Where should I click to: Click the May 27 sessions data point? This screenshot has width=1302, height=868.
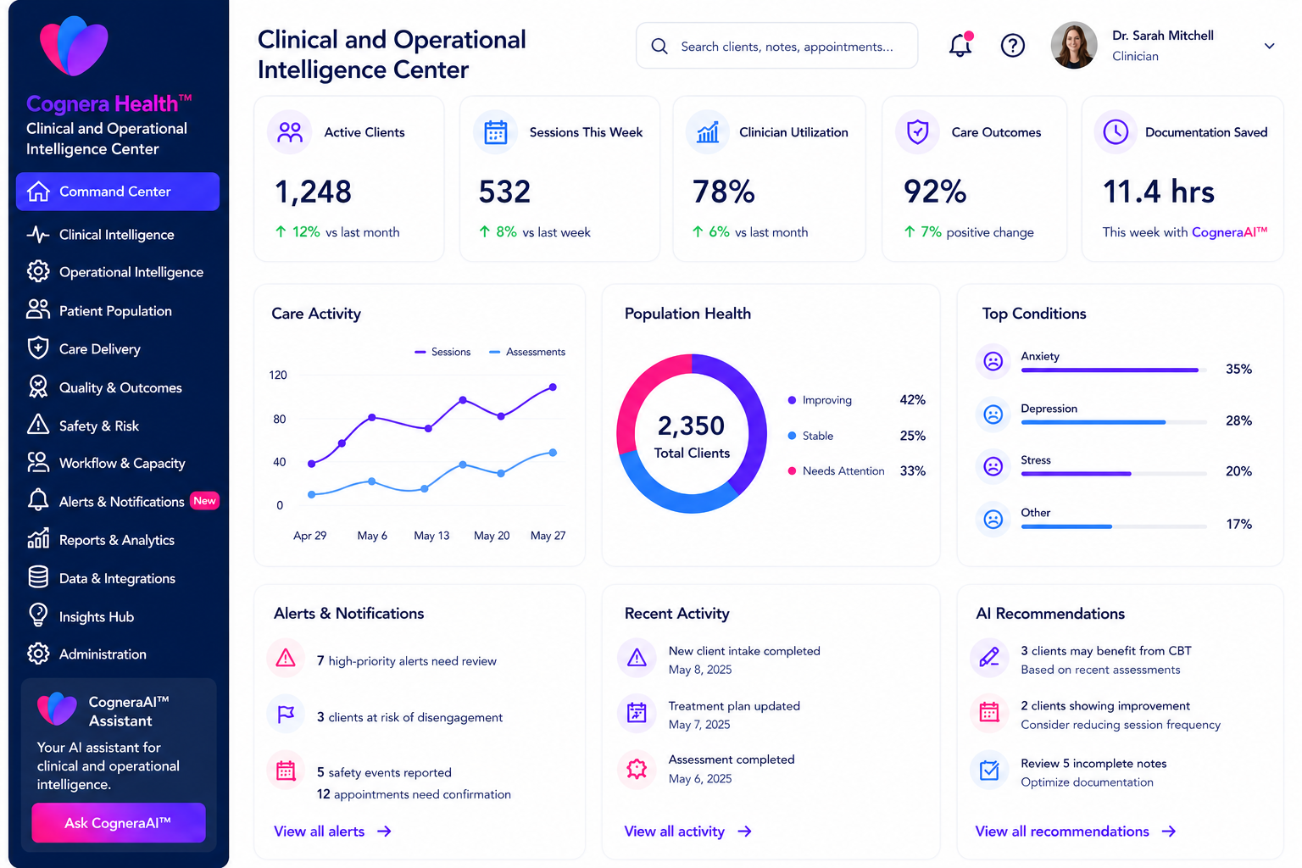coord(553,387)
